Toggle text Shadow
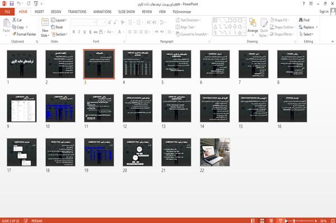The image size is (336, 223). point(90,32)
